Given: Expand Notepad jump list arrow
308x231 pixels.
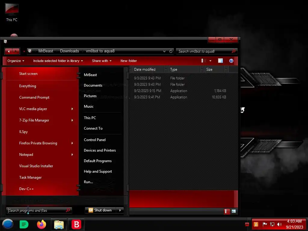Looking at the screenshot, I should [72, 155].
